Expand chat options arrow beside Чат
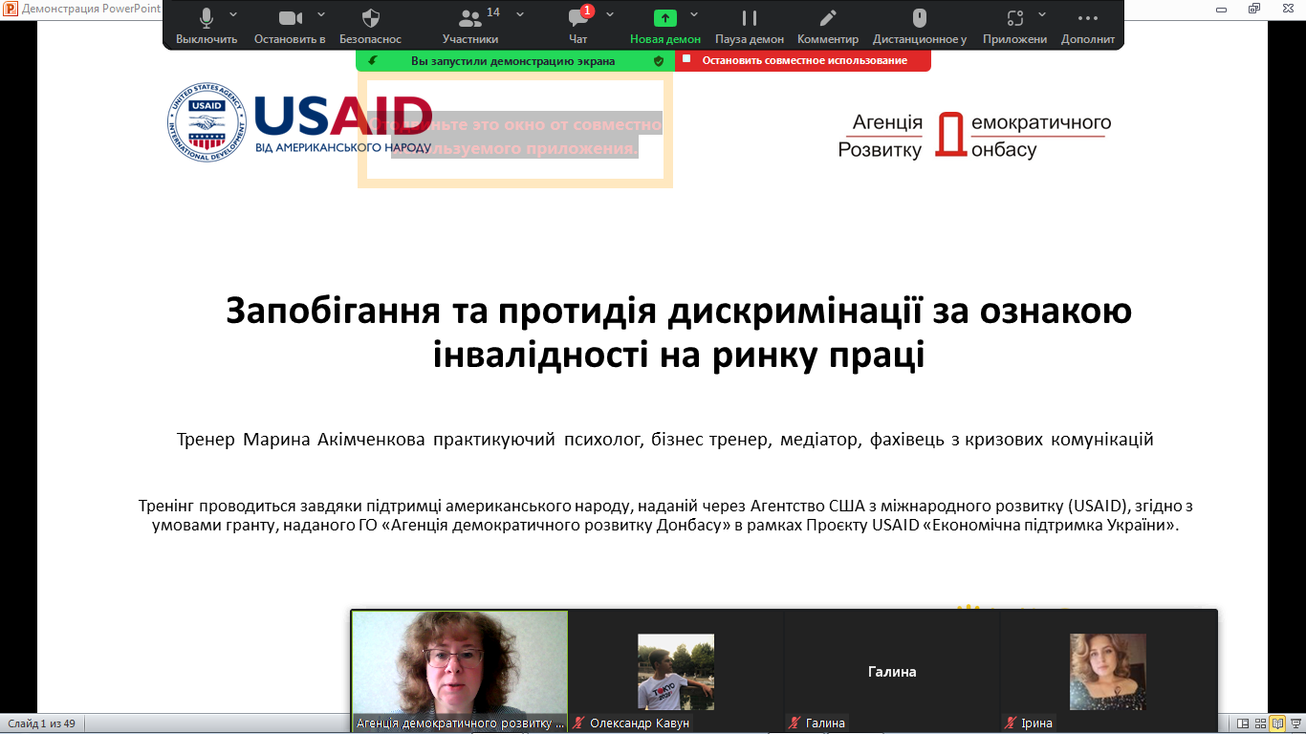1306x734 pixels. coord(610,14)
